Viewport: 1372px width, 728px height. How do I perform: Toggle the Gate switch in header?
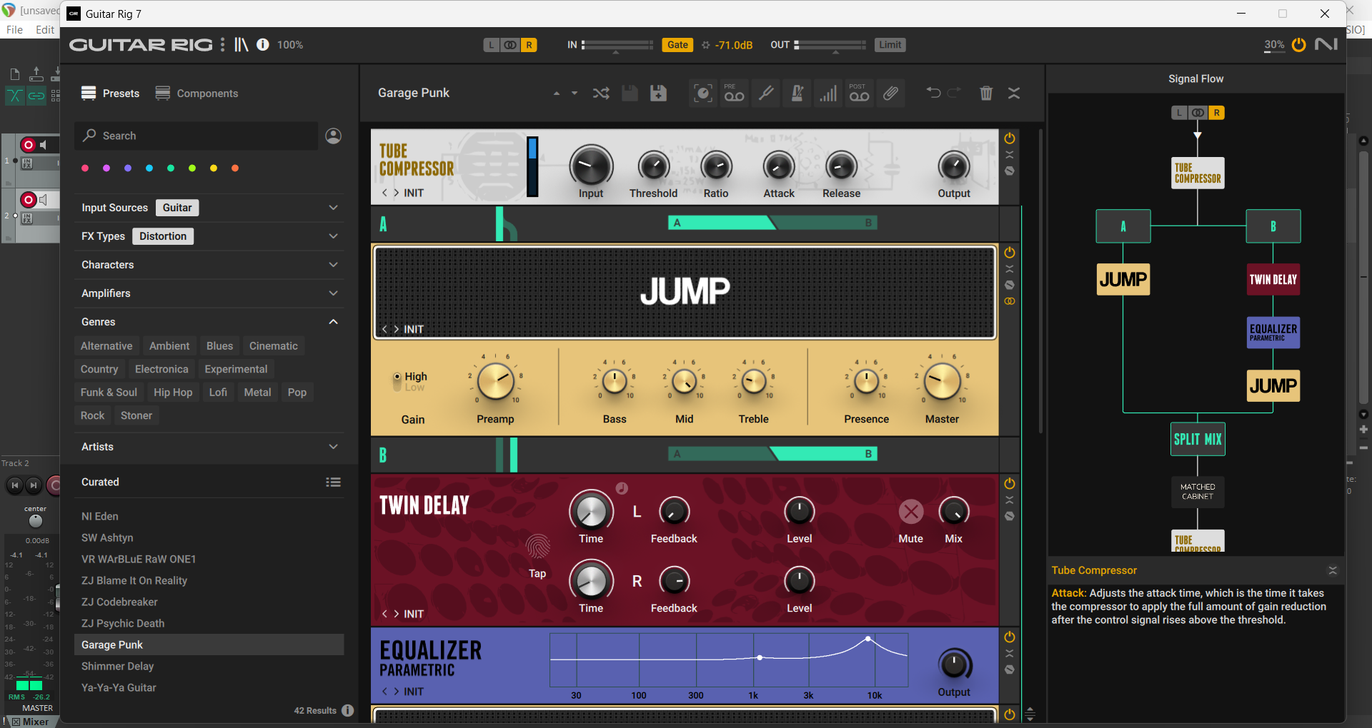pyautogui.click(x=677, y=45)
